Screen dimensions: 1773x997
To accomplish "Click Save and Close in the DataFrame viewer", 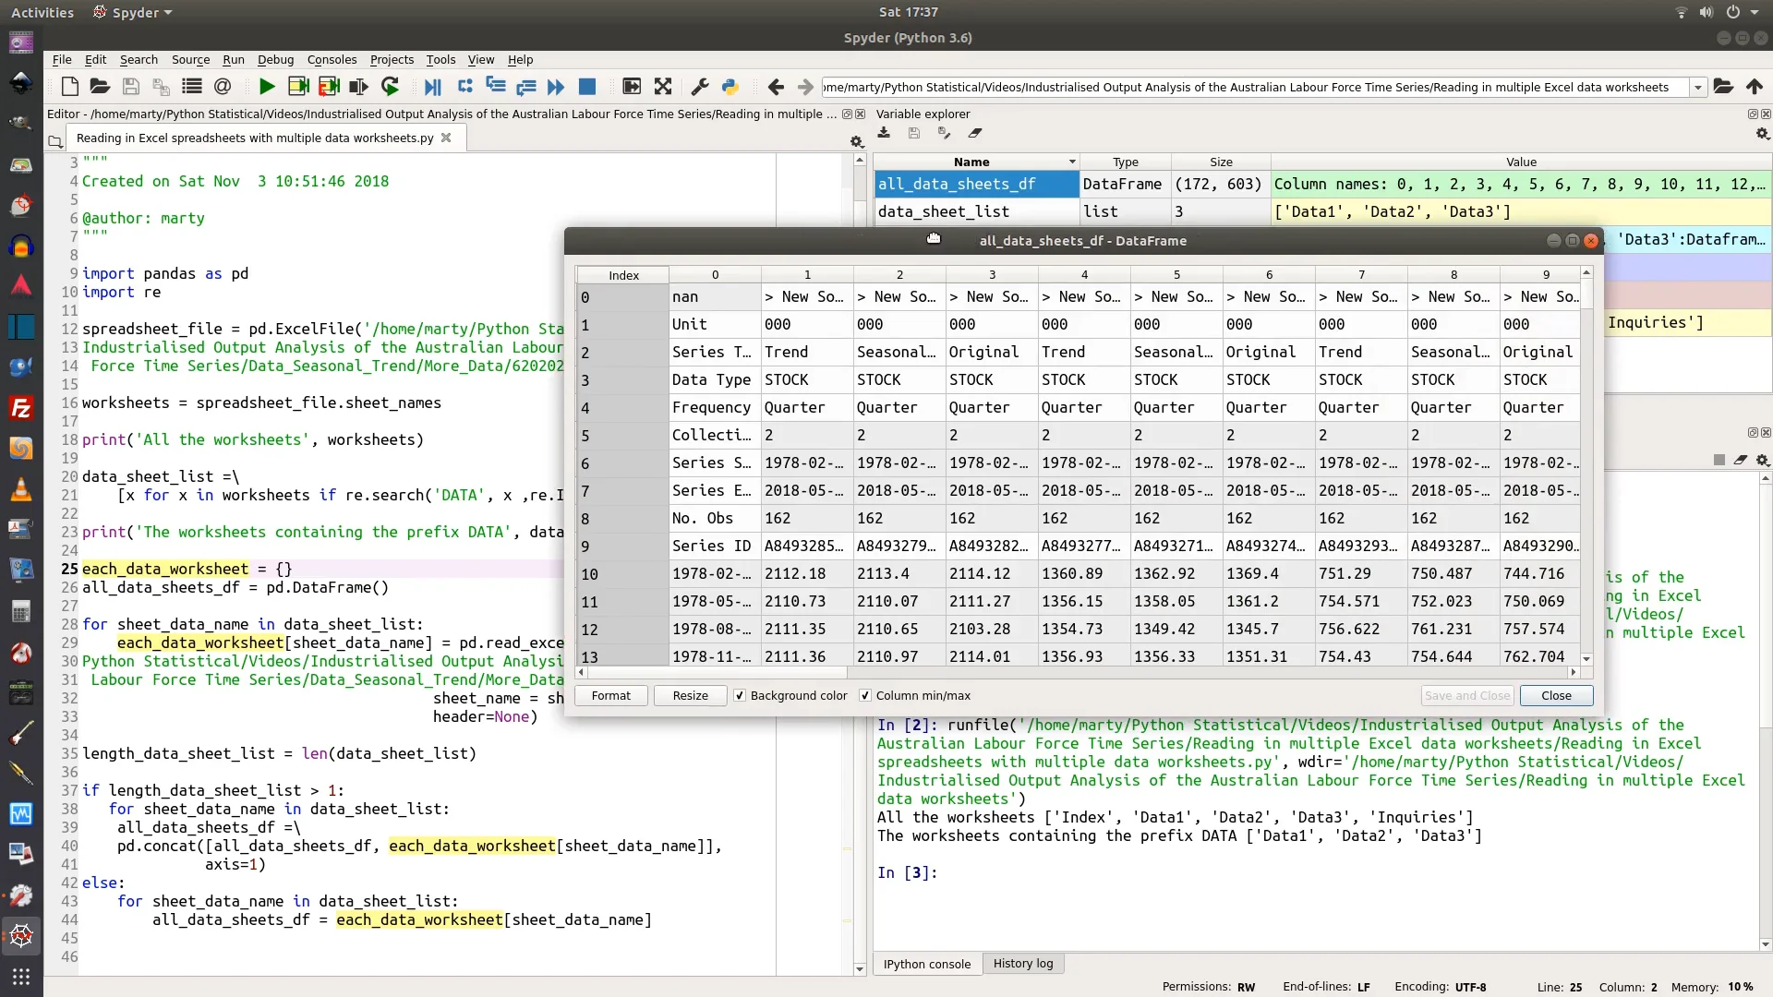I will point(1465,695).
